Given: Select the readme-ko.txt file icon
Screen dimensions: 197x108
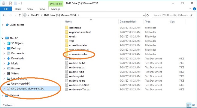Looking at the screenshot, I should coord(67,80).
